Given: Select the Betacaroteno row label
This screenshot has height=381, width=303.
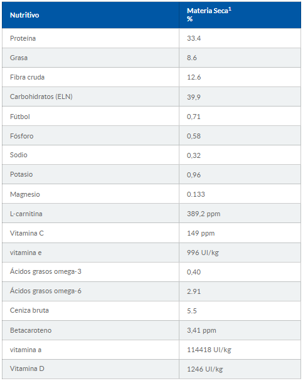Looking at the screenshot, I should (x=31, y=330).
